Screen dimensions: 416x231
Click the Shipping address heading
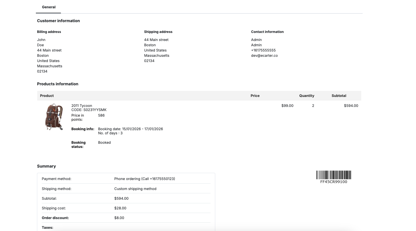[158, 32]
